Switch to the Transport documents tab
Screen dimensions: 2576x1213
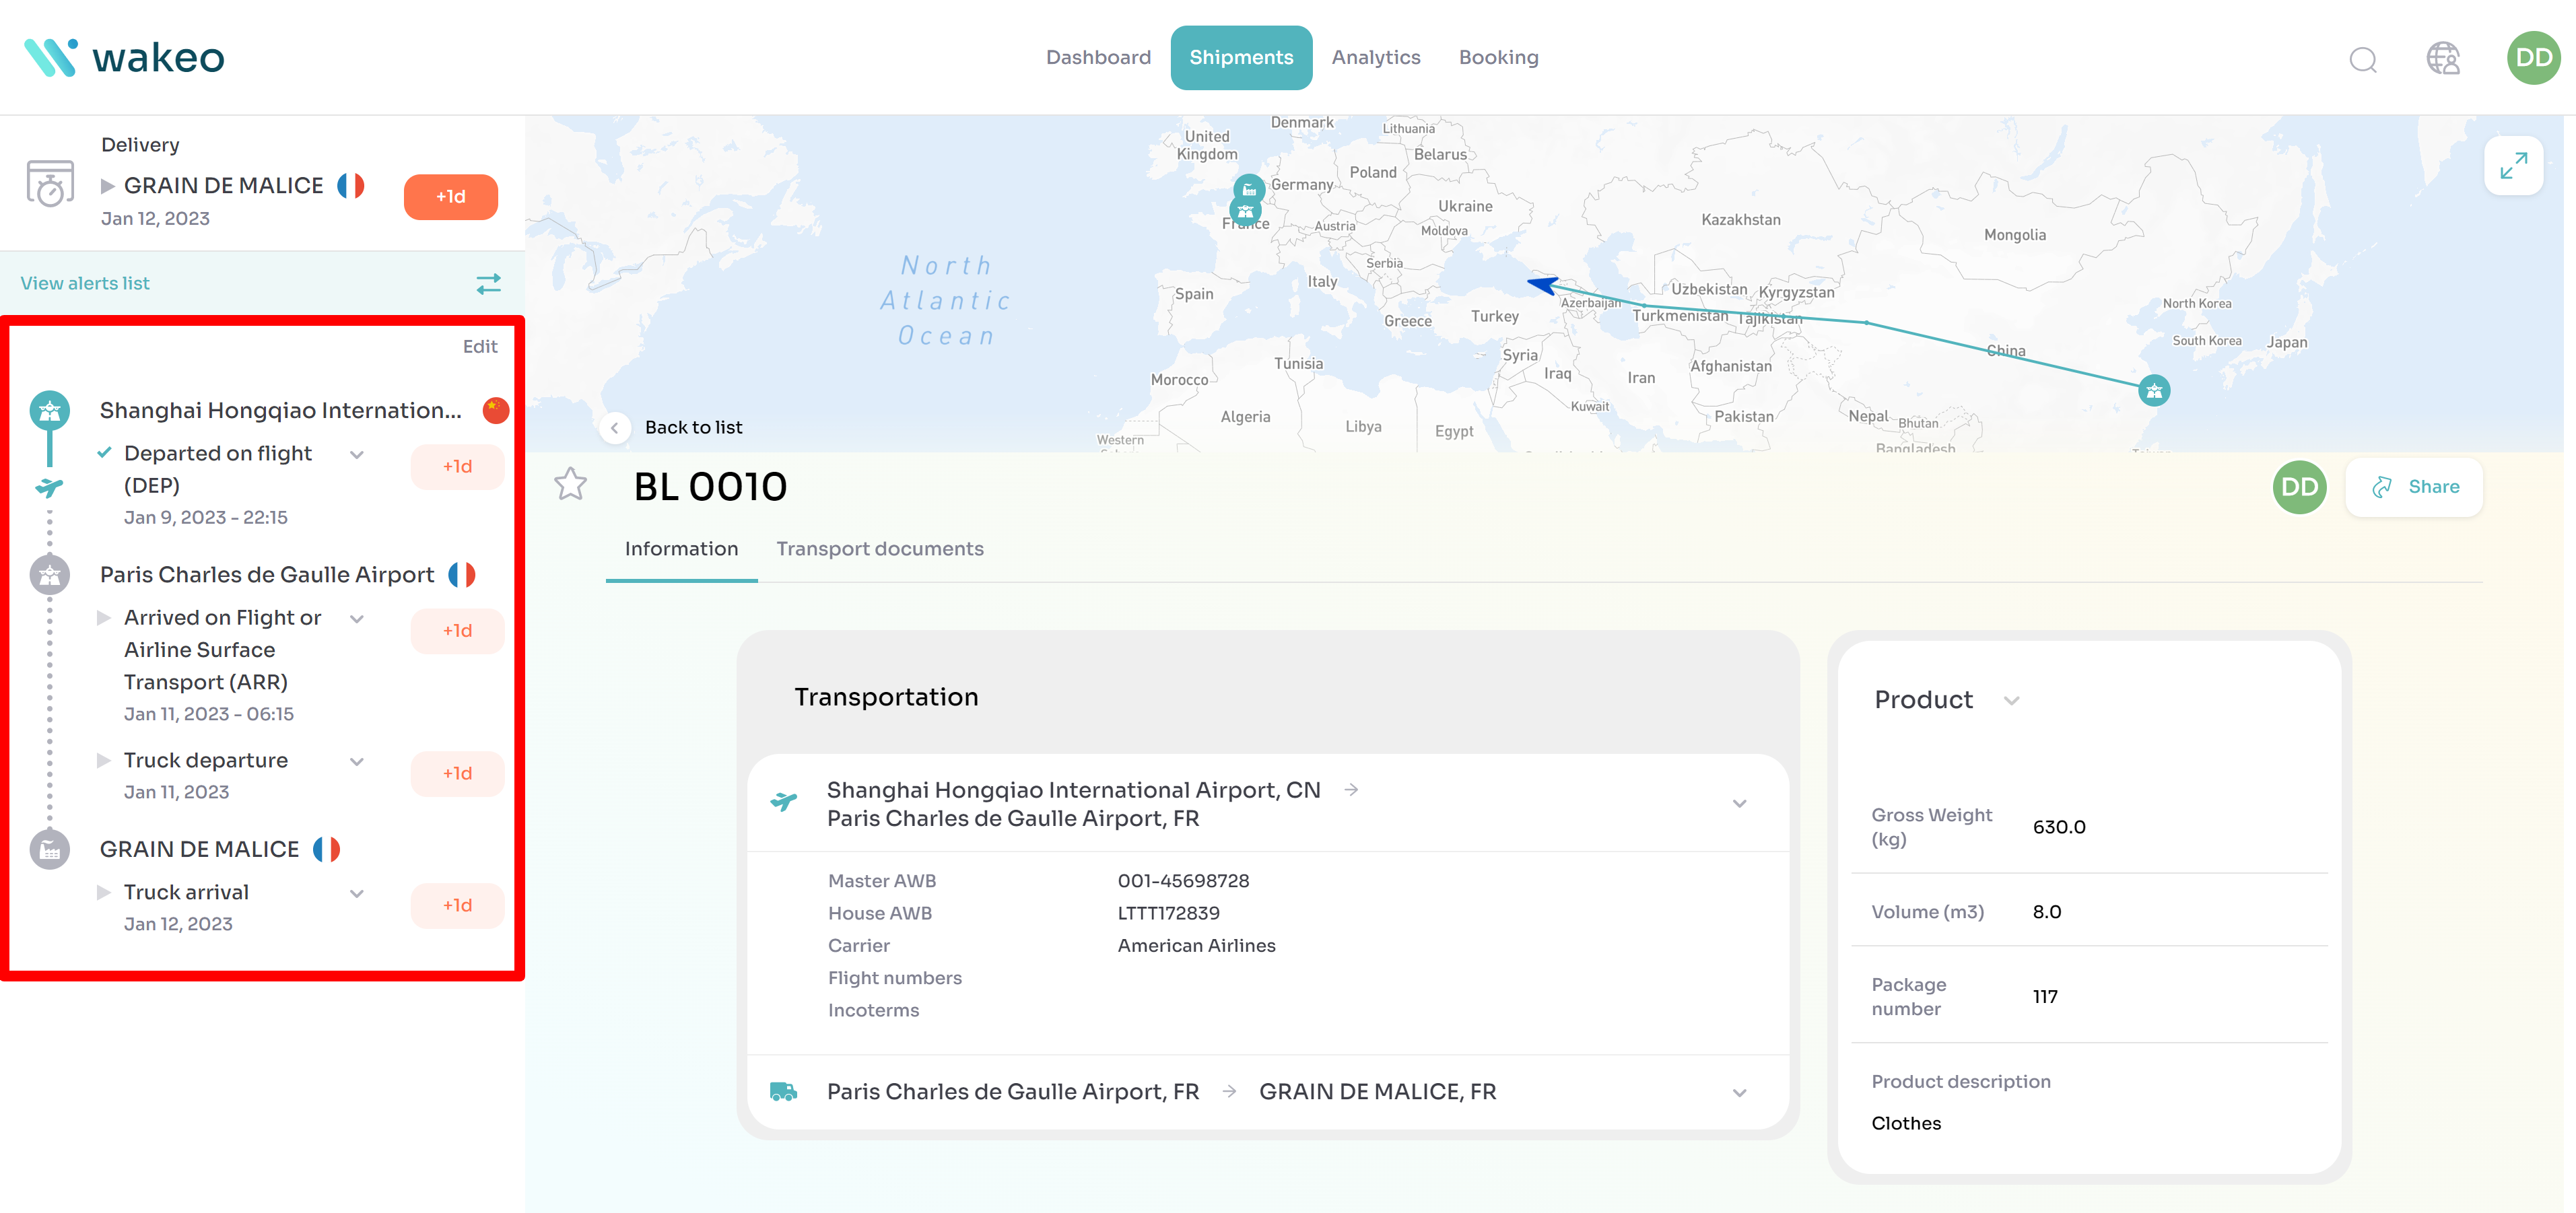click(x=879, y=549)
